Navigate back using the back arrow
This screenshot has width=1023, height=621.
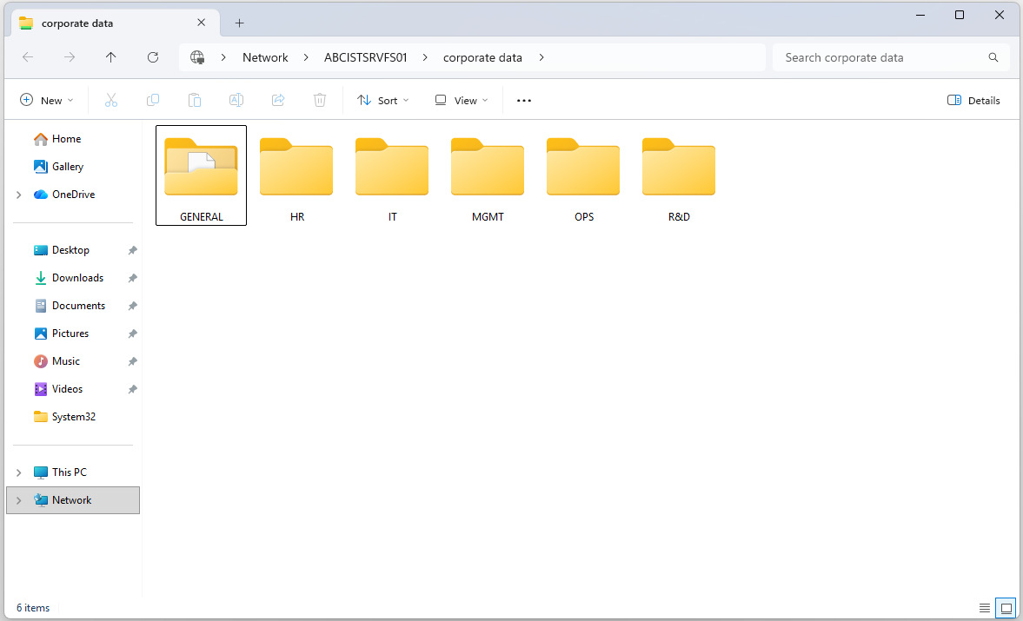[x=28, y=57]
